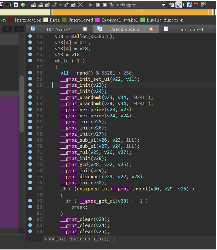Click the left panel float window button
217x250 pixels.
pos(8,29)
